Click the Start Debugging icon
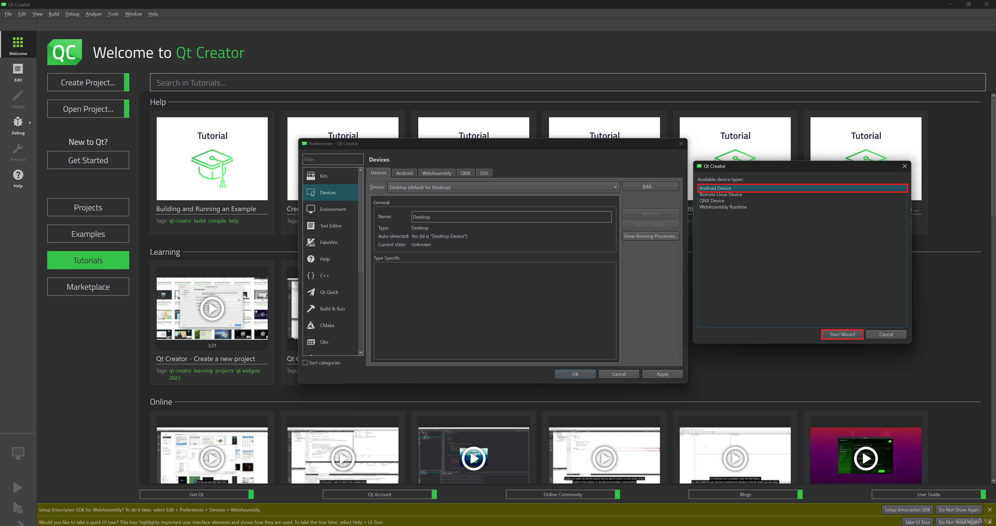The height and width of the screenshot is (526, 996). click(x=18, y=507)
